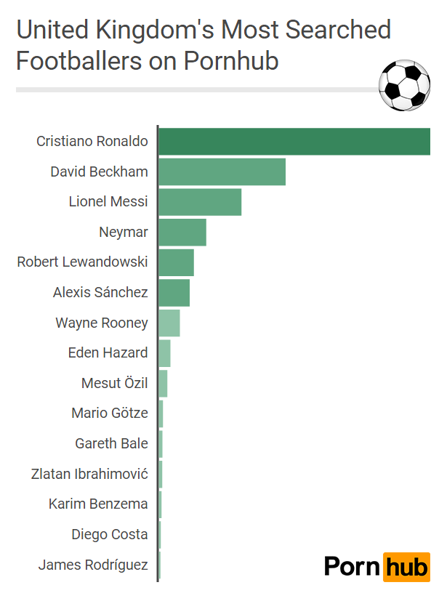Select the Mesut Özil label
Image resolution: width=447 pixels, height=601 pixels.
[x=115, y=383]
